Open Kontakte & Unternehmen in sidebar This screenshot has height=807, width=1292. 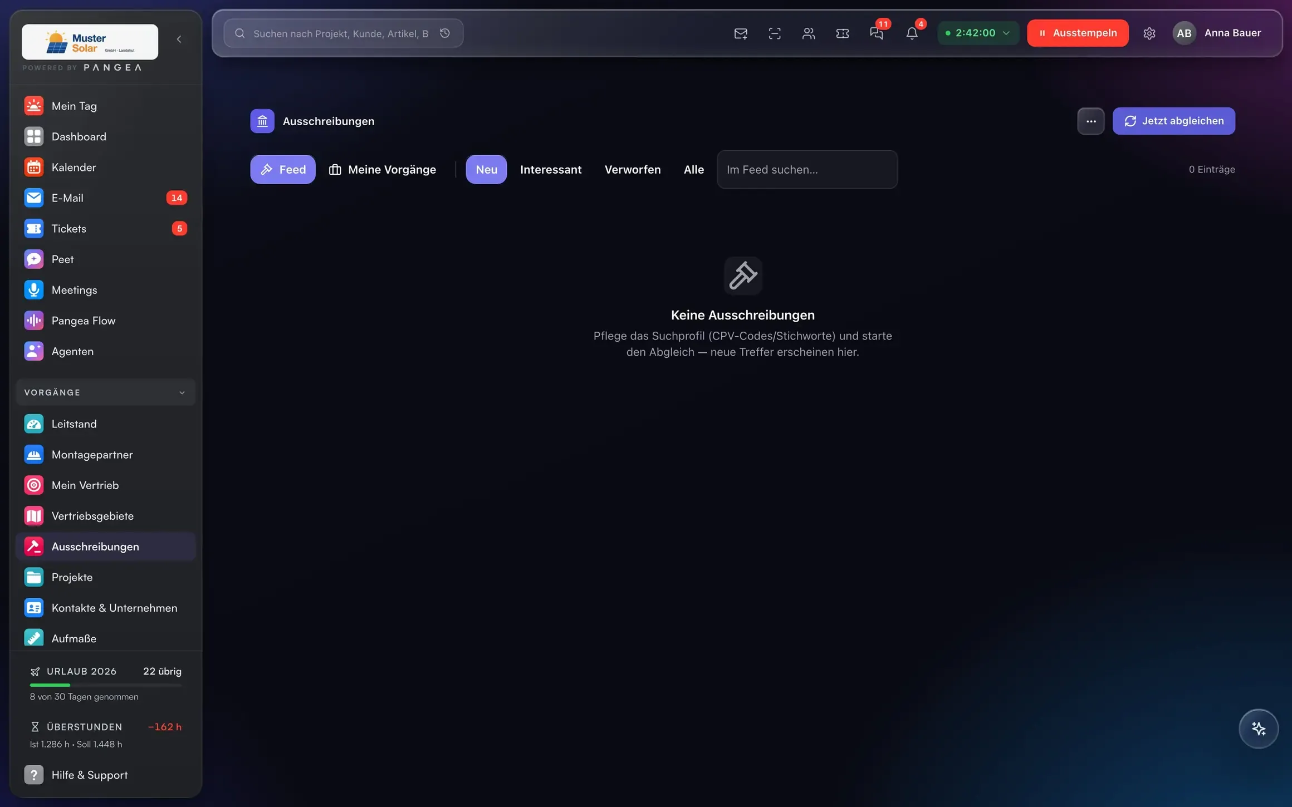(x=106, y=608)
